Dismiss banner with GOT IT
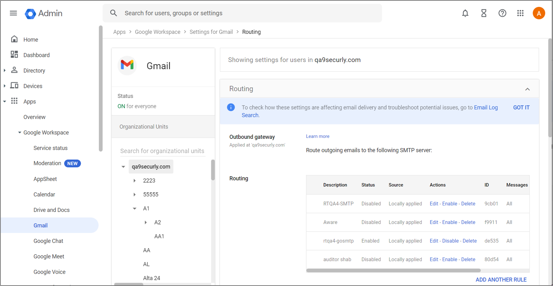Screen dimensions: 553x286 pos(521,108)
